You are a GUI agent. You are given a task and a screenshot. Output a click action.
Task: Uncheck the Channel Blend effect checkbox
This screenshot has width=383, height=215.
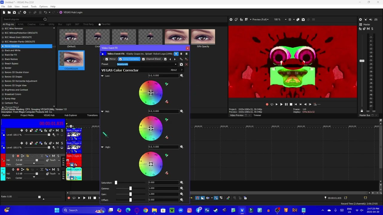click(x=143, y=59)
